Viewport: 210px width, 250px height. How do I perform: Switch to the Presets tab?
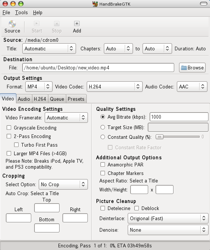tap(76, 99)
